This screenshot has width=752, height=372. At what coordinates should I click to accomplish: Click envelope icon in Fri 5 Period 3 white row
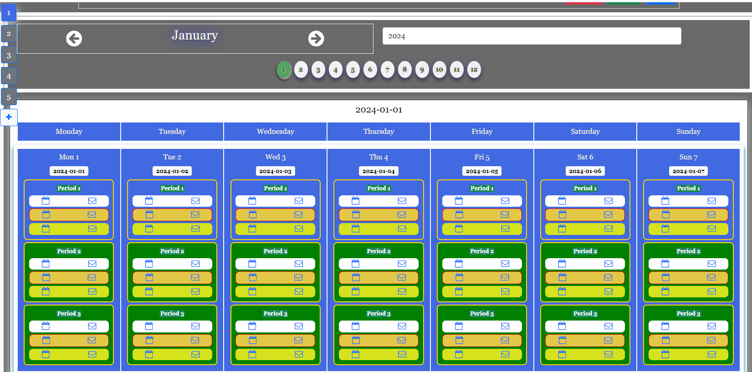coord(505,326)
